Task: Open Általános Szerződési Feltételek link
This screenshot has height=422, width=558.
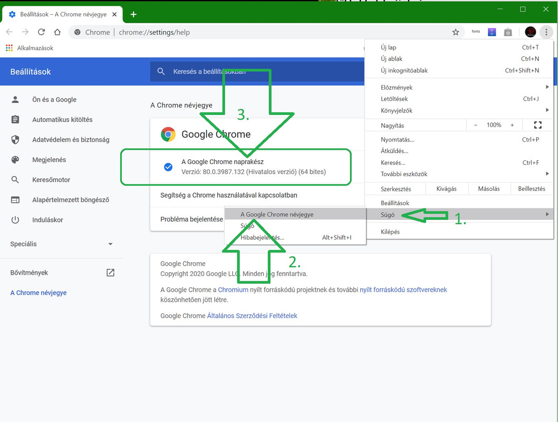Action: (252, 315)
